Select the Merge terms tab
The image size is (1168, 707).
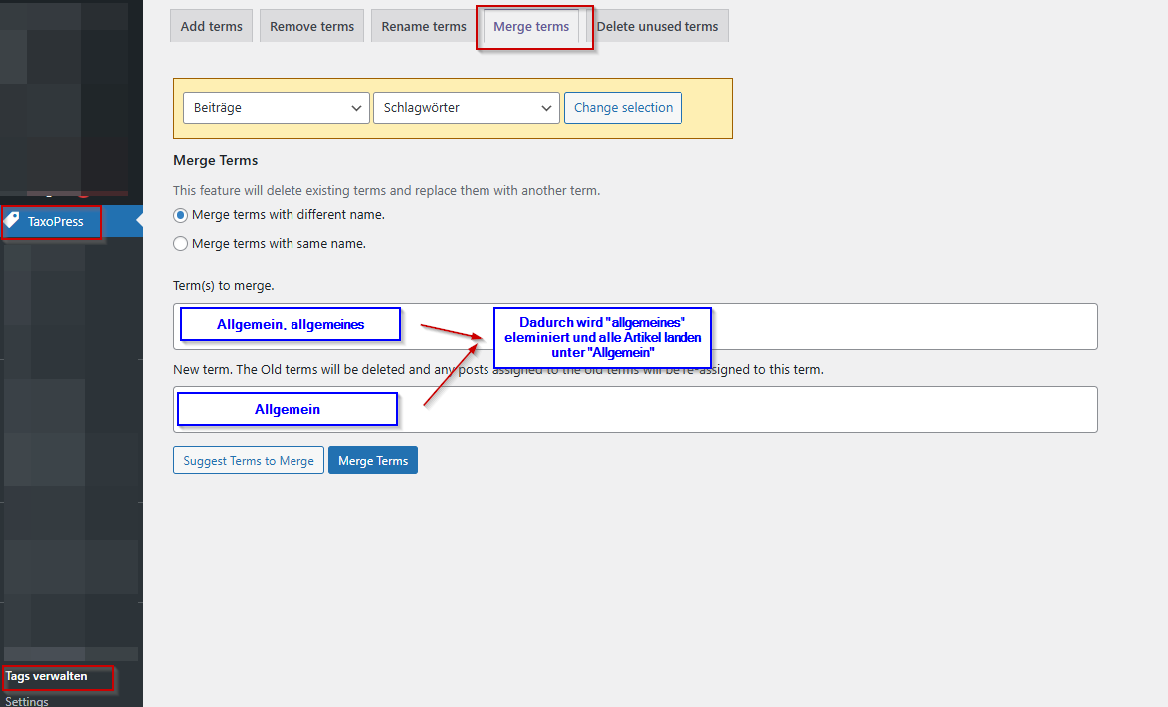coord(531,27)
